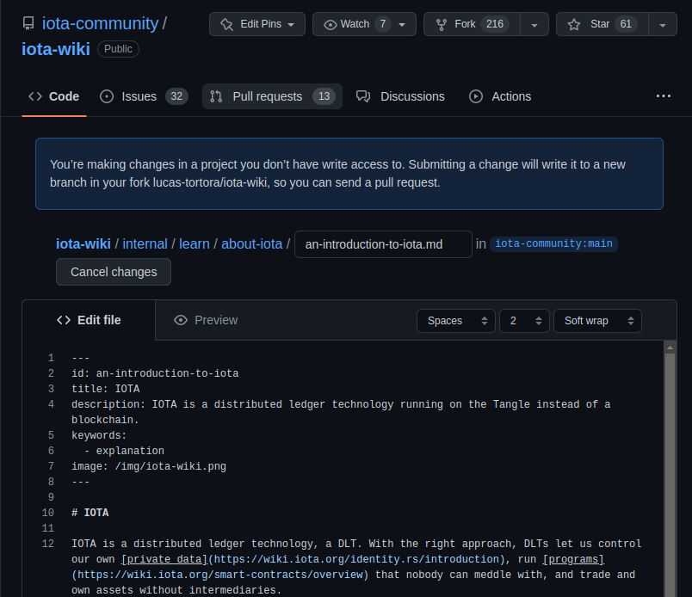Focus the file name input field

(383, 244)
